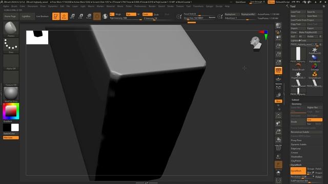Expand the Dynamic Subdiv section
Image resolution: width=328 pixels, height=184 pixels.
[x=299, y=144]
